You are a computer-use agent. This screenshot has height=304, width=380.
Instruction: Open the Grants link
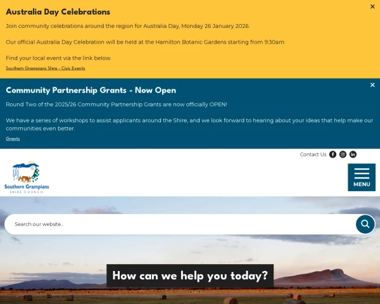coord(13,139)
